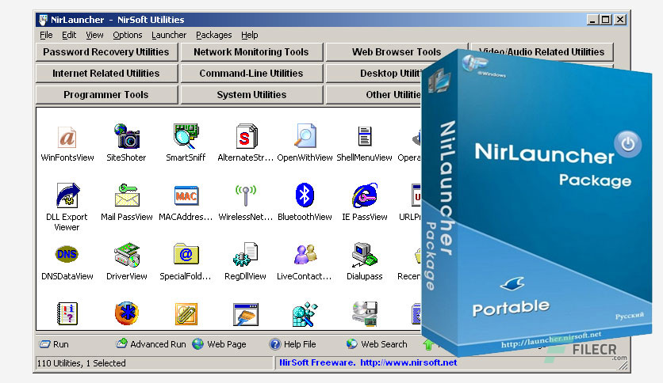Select the RegDllView icon
This screenshot has width=663, height=383.
pos(246,254)
